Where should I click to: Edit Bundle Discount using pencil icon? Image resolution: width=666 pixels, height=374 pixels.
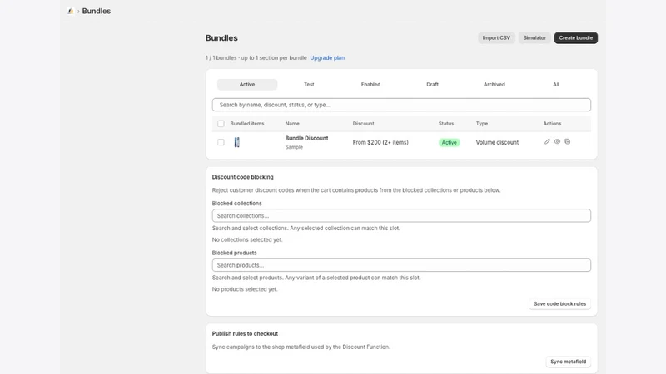click(547, 141)
